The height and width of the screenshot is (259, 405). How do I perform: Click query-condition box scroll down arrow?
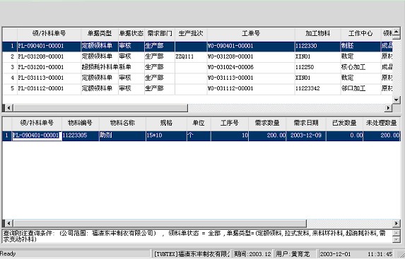pyautogui.click(x=397, y=239)
